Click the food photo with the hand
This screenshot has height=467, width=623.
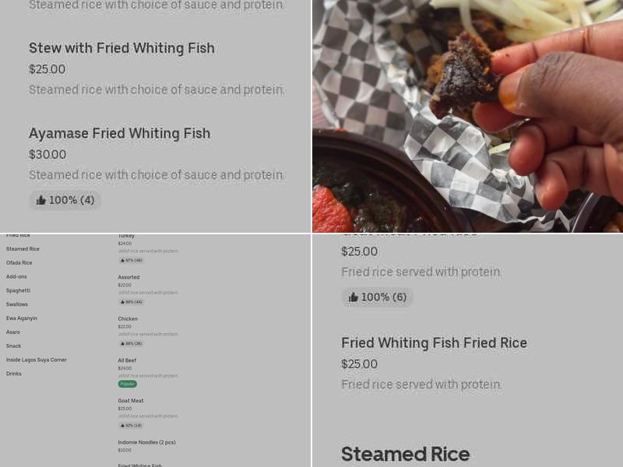(x=467, y=117)
